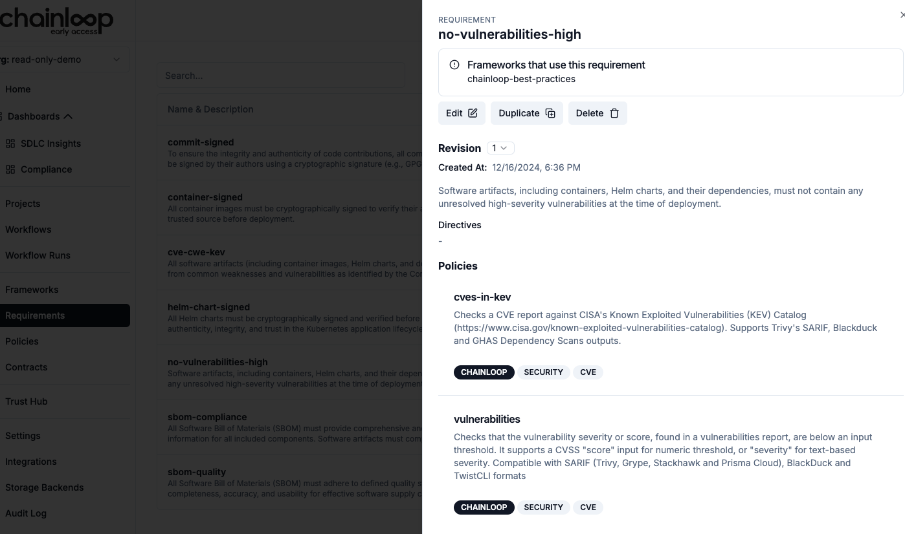Click SECURITY tag under cves-in-kev

point(543,372)
